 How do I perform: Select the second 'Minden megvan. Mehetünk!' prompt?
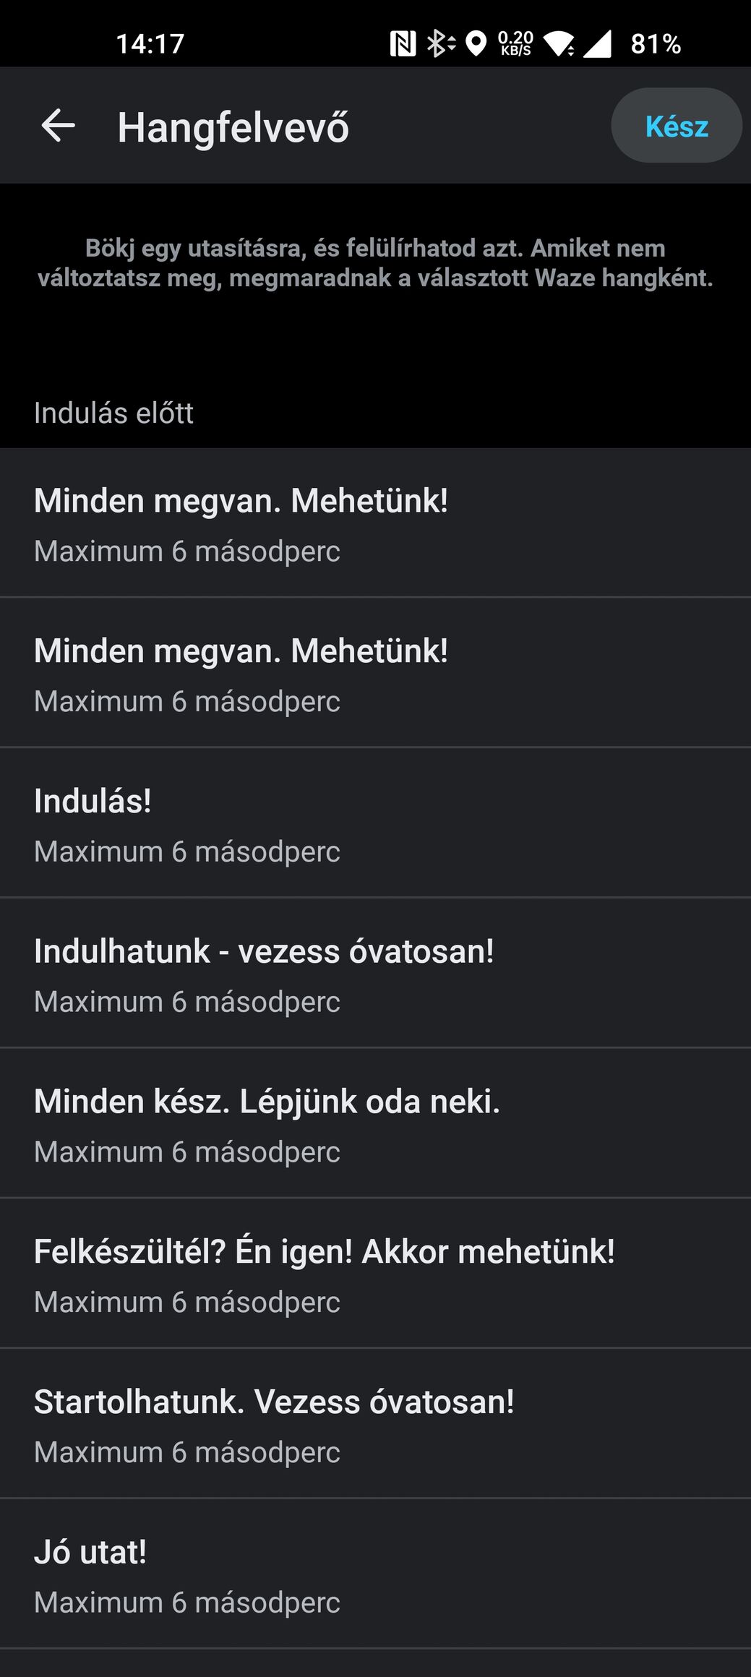tap(375, 673)
